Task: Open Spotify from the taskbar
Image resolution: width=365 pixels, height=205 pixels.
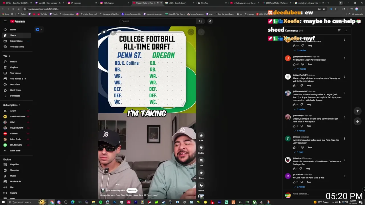Action: [101, 202]
